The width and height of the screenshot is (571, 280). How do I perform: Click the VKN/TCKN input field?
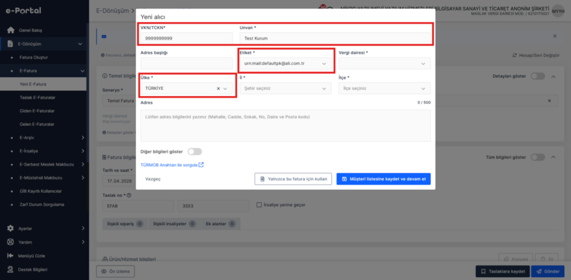click(x=186, y=38)
